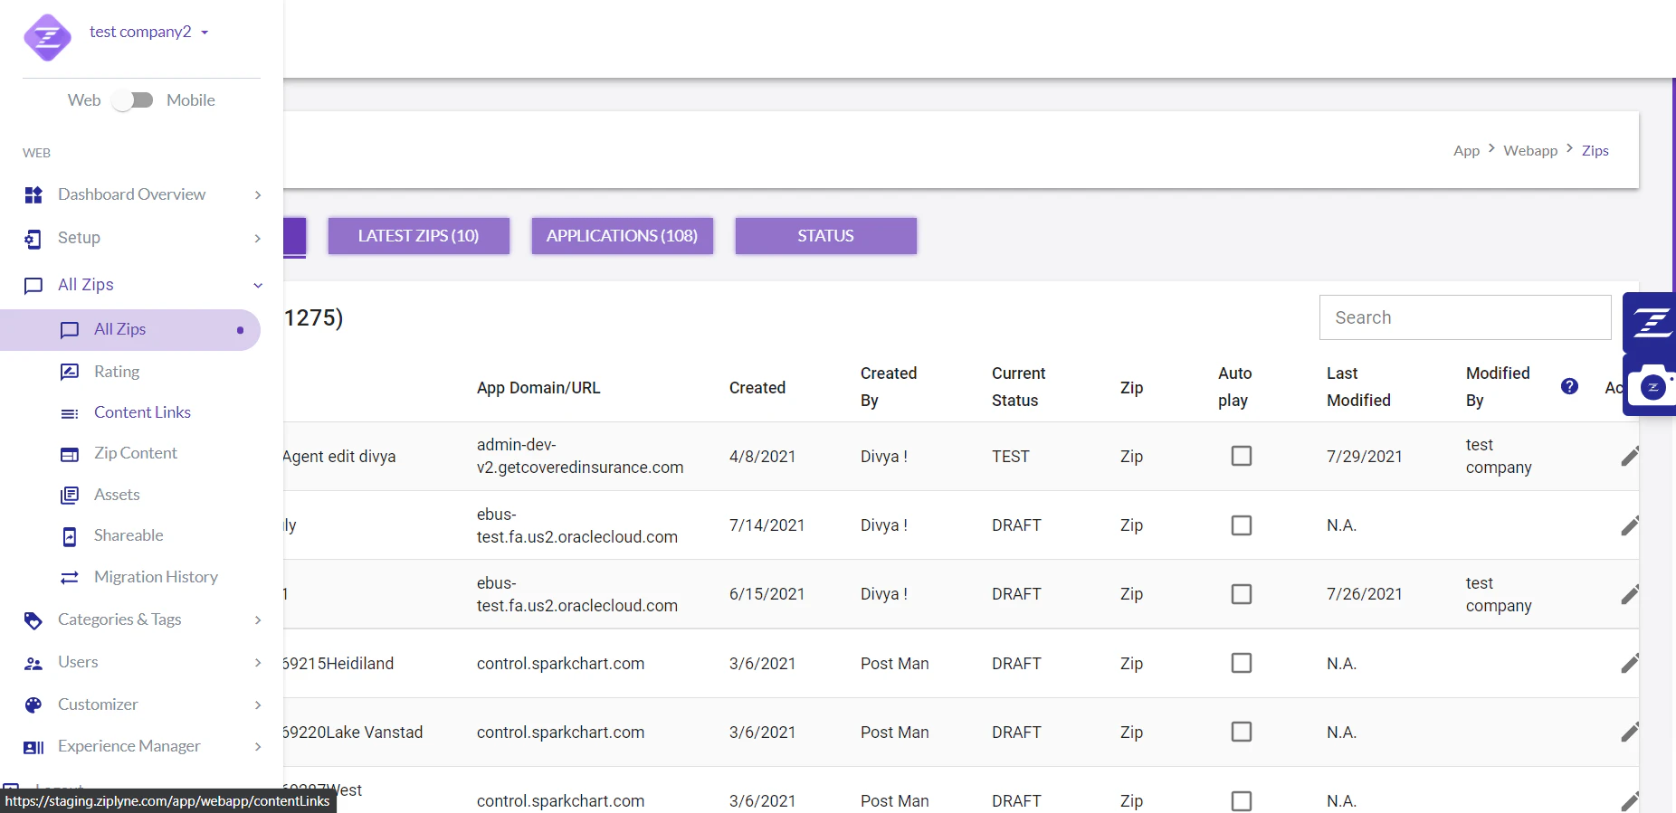Image resolution: width=1676 pixels, height=813 pixels.
Task: Click the Zip link in the TEST row
Action: tap(1131, 457)
